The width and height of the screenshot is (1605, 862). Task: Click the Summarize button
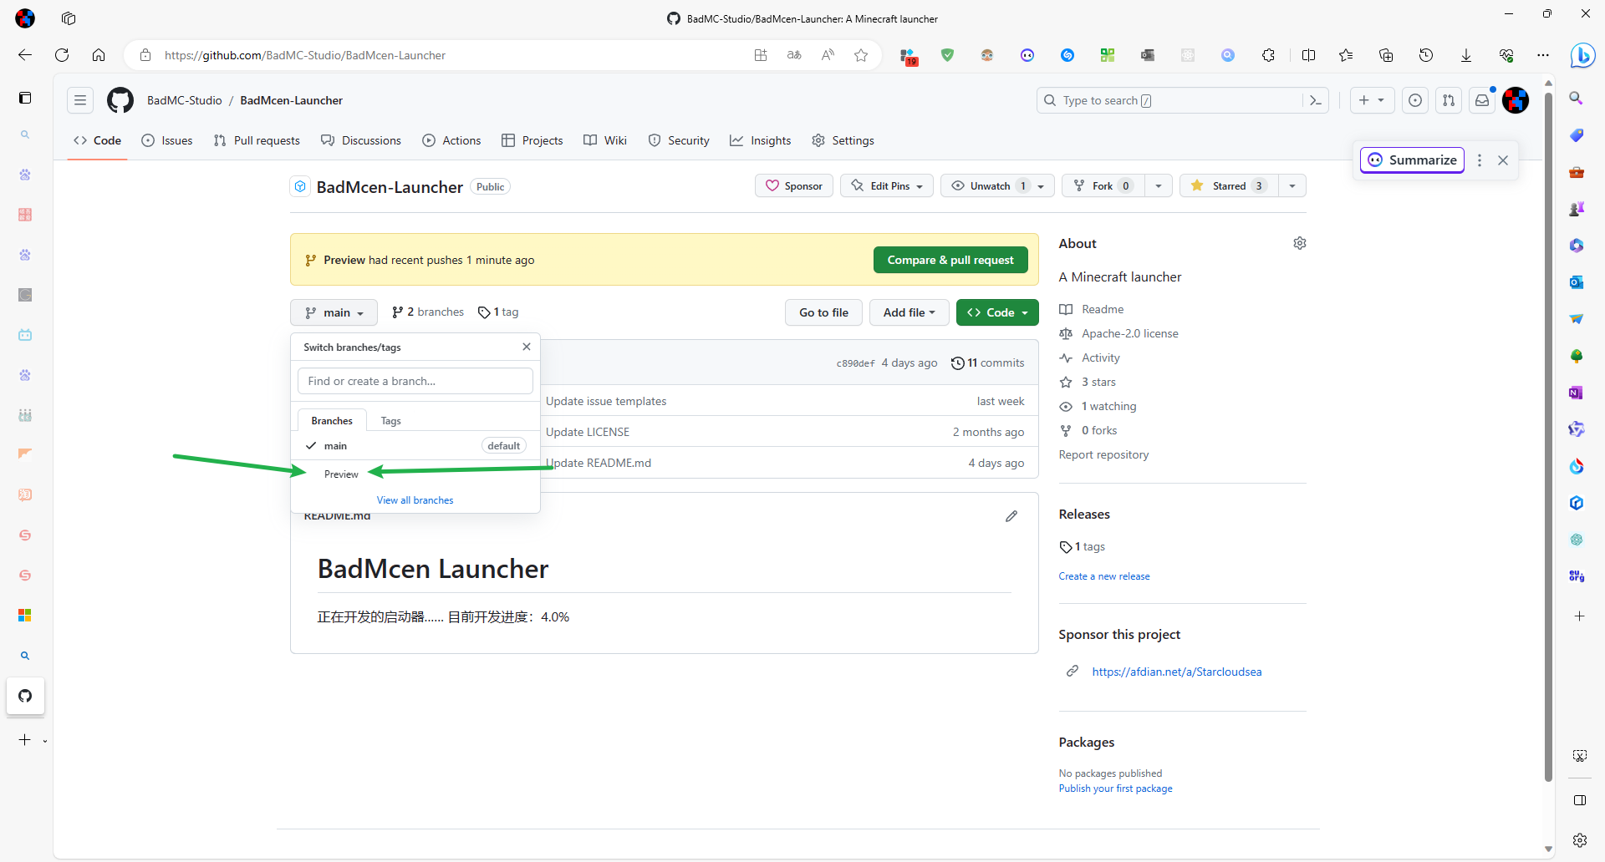(1412, 160)
